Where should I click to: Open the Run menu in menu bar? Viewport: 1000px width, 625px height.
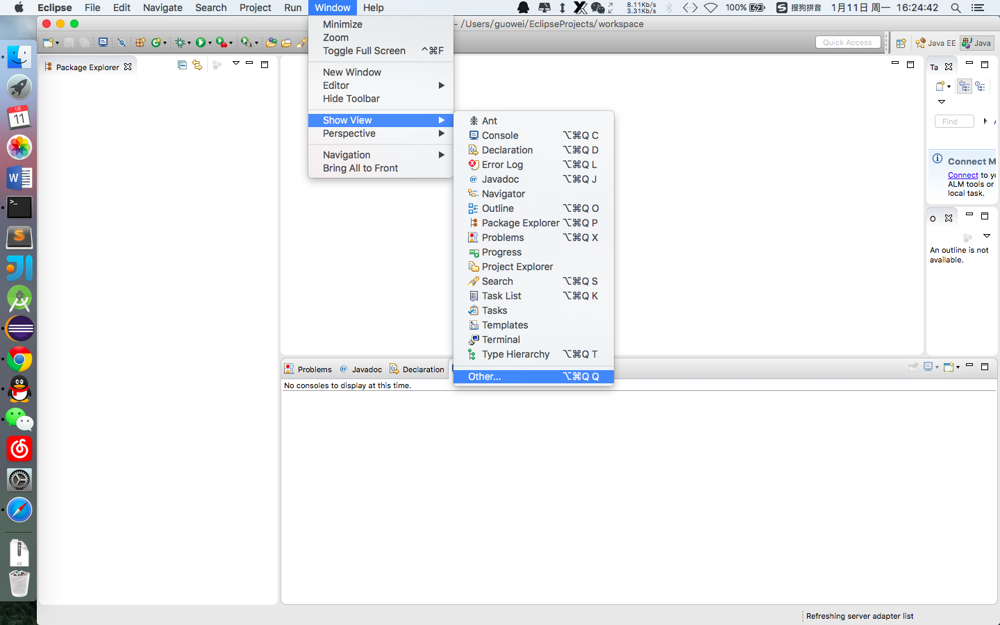(x=293, y=8)
